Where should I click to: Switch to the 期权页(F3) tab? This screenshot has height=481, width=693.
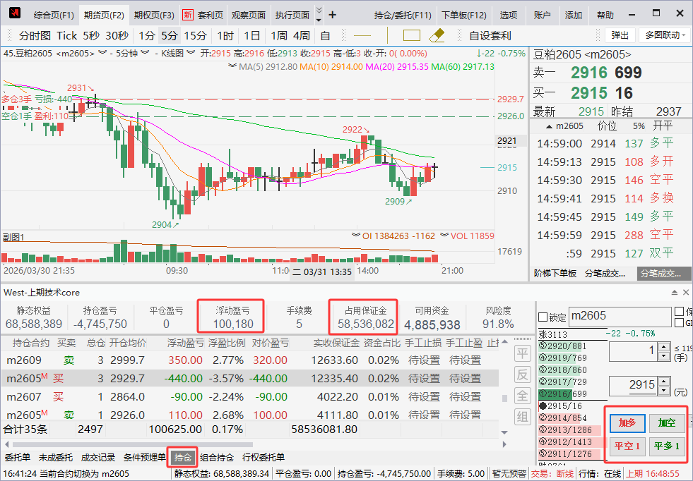coord(154,15)
